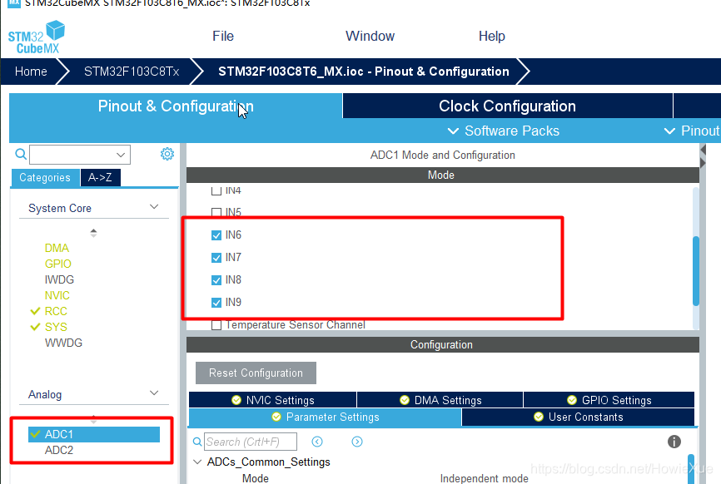The image size is (721, 484).
Task: Click the Reset Configuration button
Action: coord(256,373)
